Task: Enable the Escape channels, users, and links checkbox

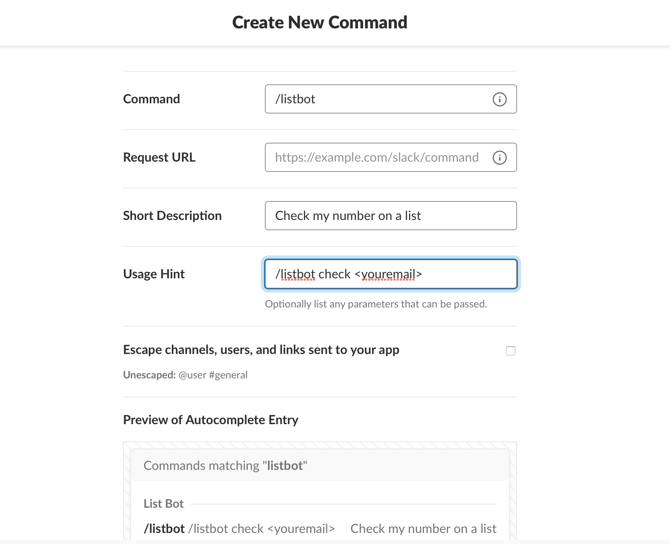Action: click(x=510, y=350)
